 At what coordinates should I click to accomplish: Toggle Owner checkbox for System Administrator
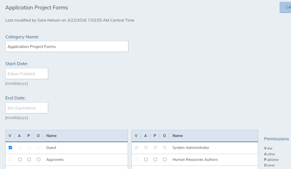(165, 147)
